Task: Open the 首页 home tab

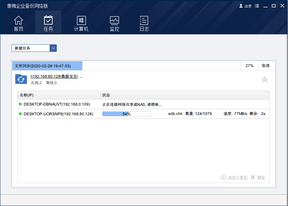Action: pos(18,23)
